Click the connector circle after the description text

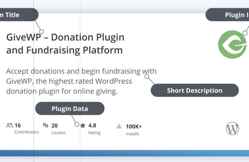(x=147, y=77)
